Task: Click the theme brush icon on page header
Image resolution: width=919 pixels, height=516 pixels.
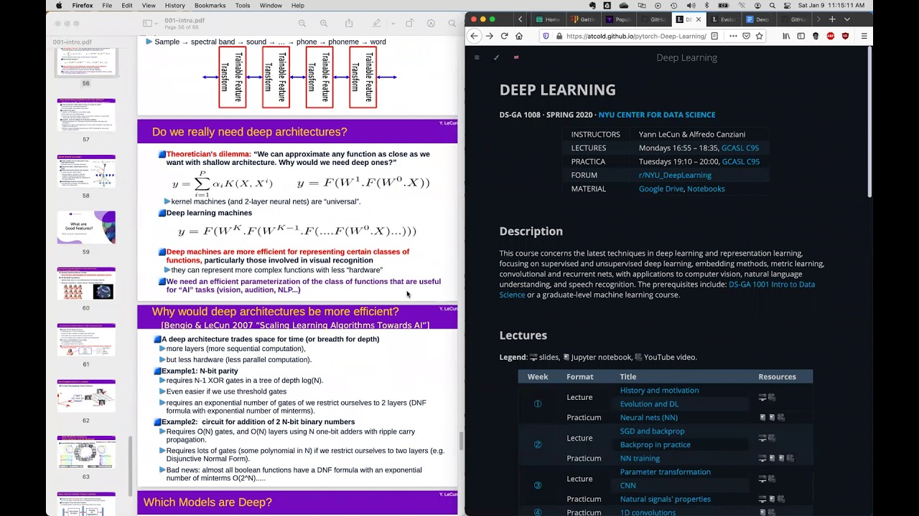Action: click(496, 57)
